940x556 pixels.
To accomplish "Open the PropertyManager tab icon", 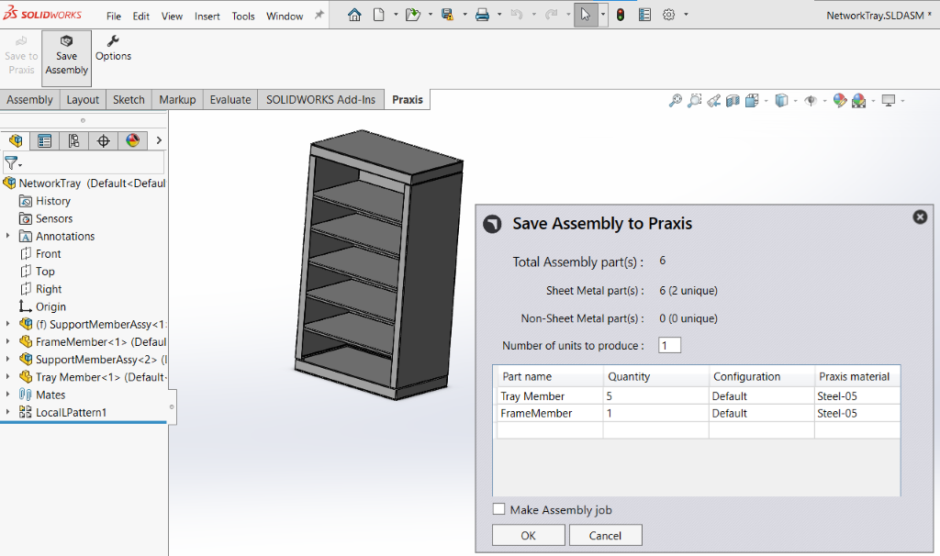I will (44, 140).
